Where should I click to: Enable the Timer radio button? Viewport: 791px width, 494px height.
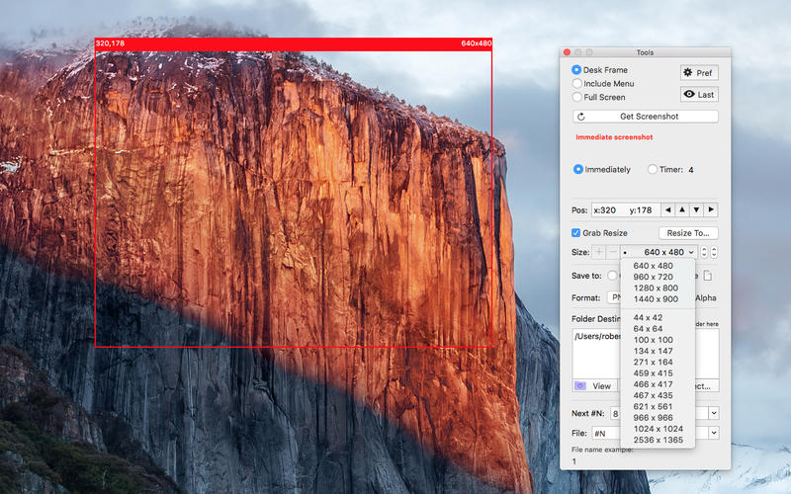[x=653, y=170]
